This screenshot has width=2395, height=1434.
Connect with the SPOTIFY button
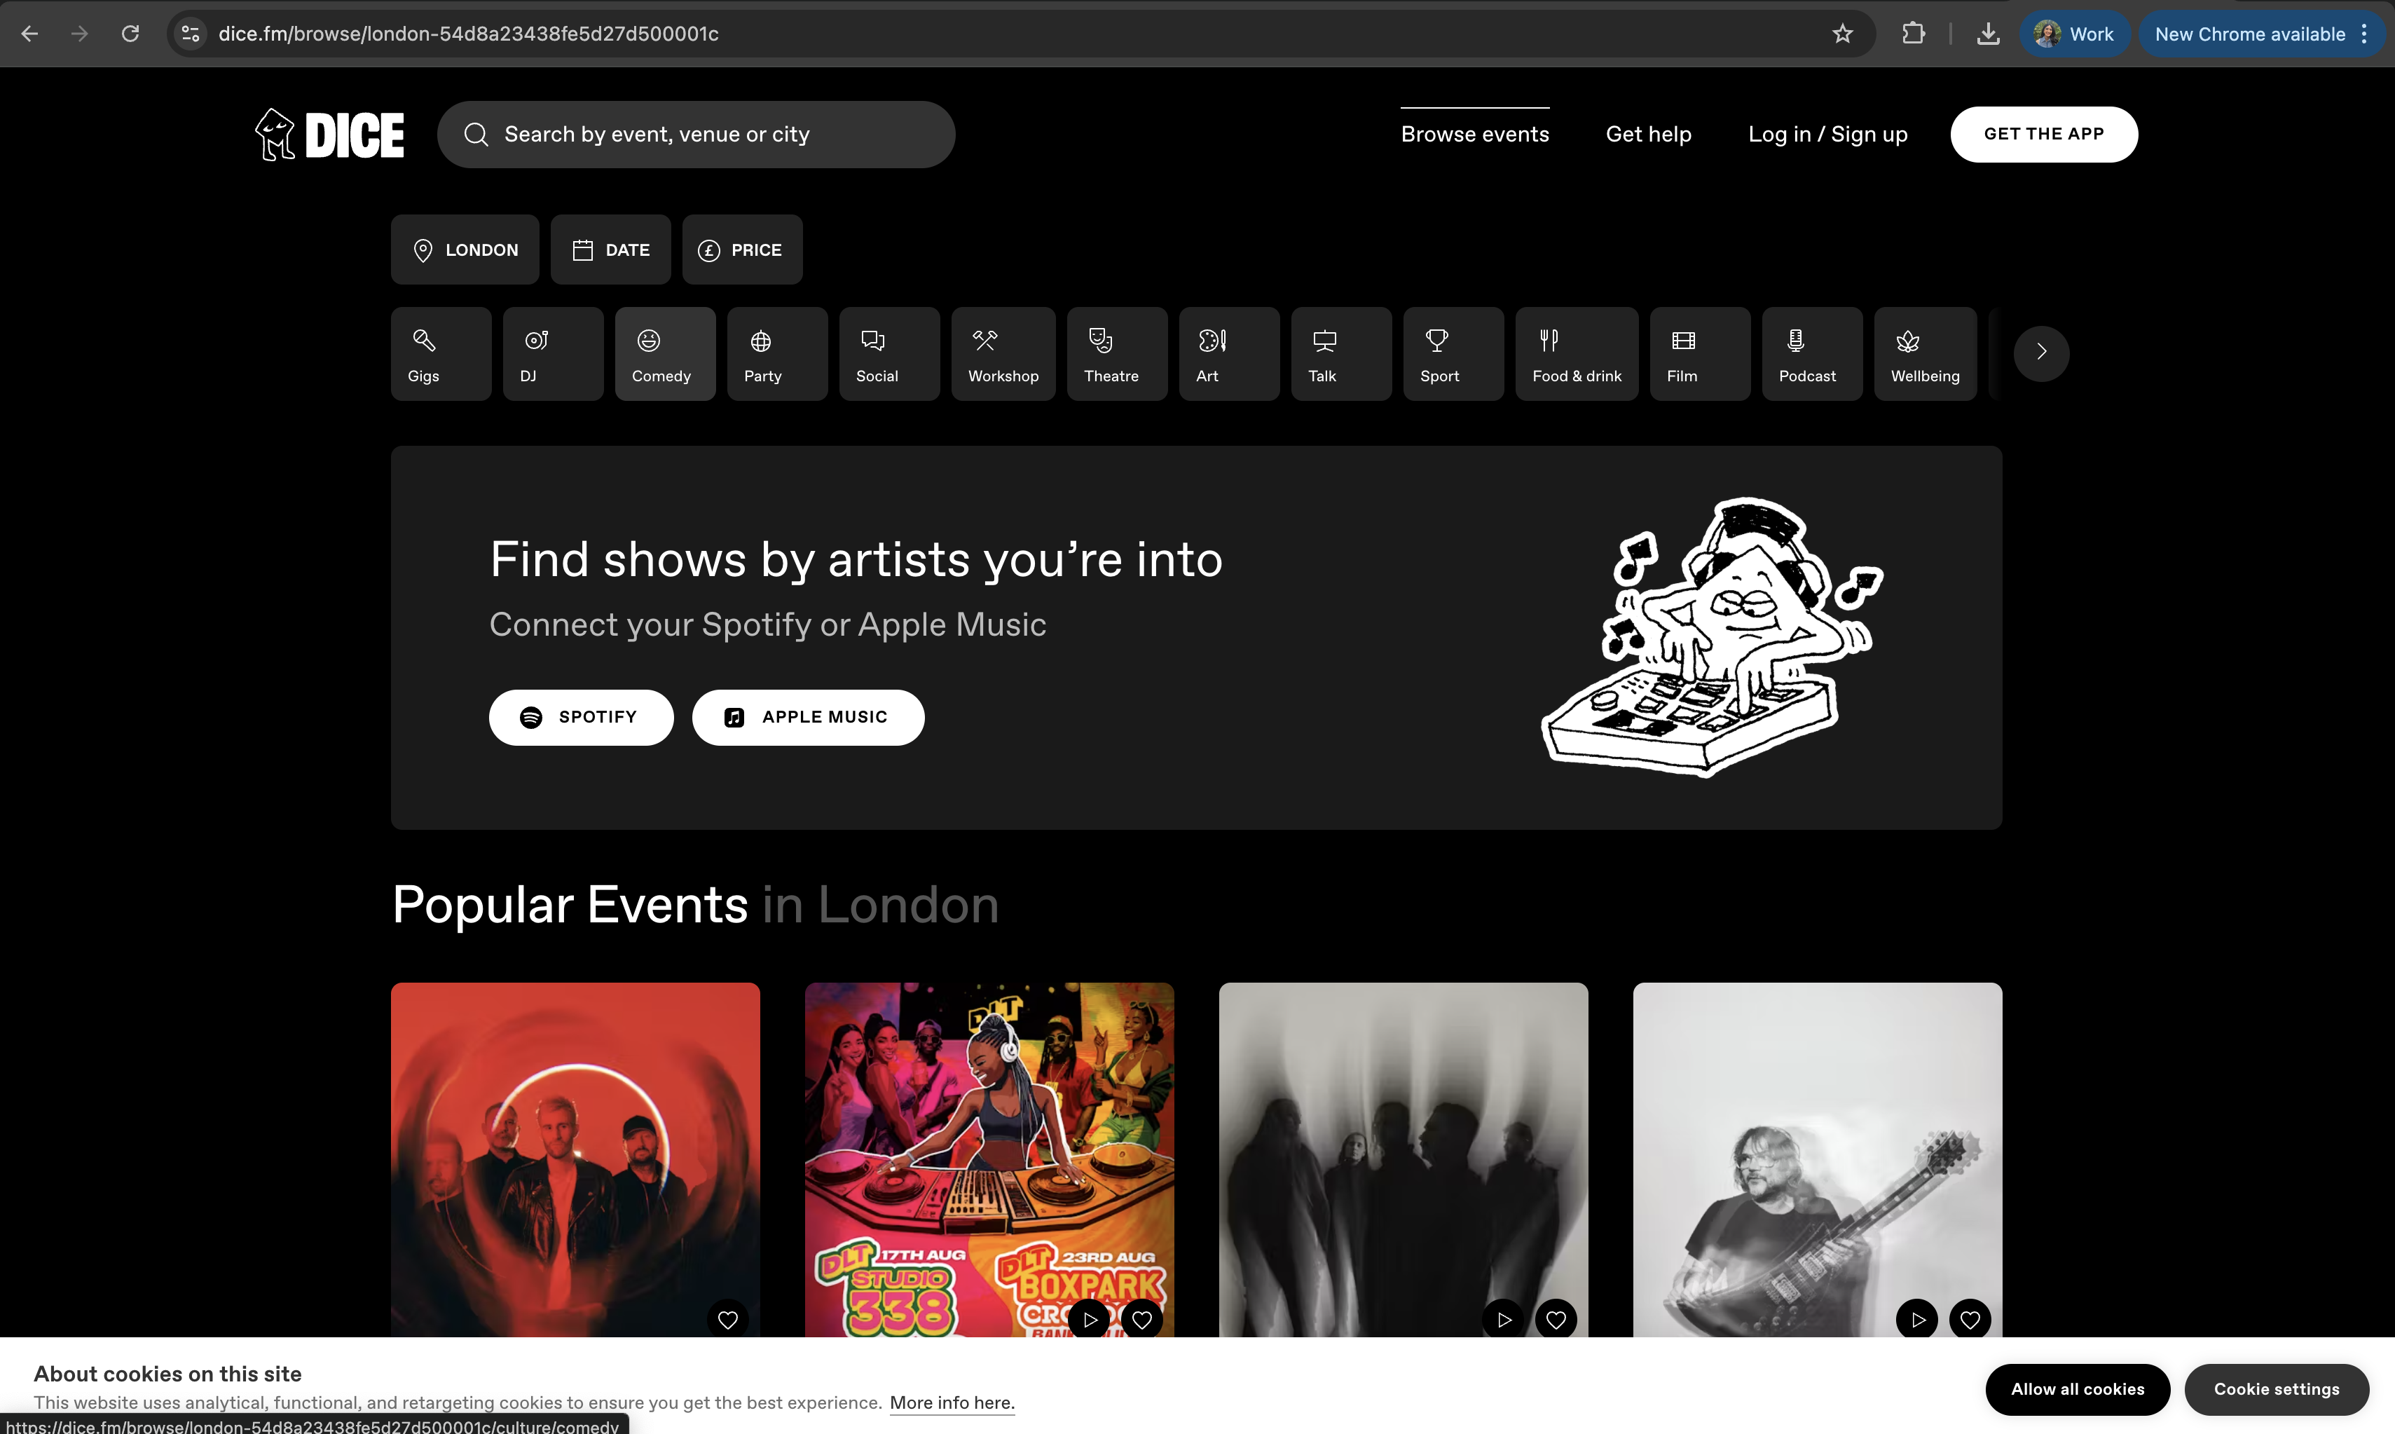click(581, 717)
